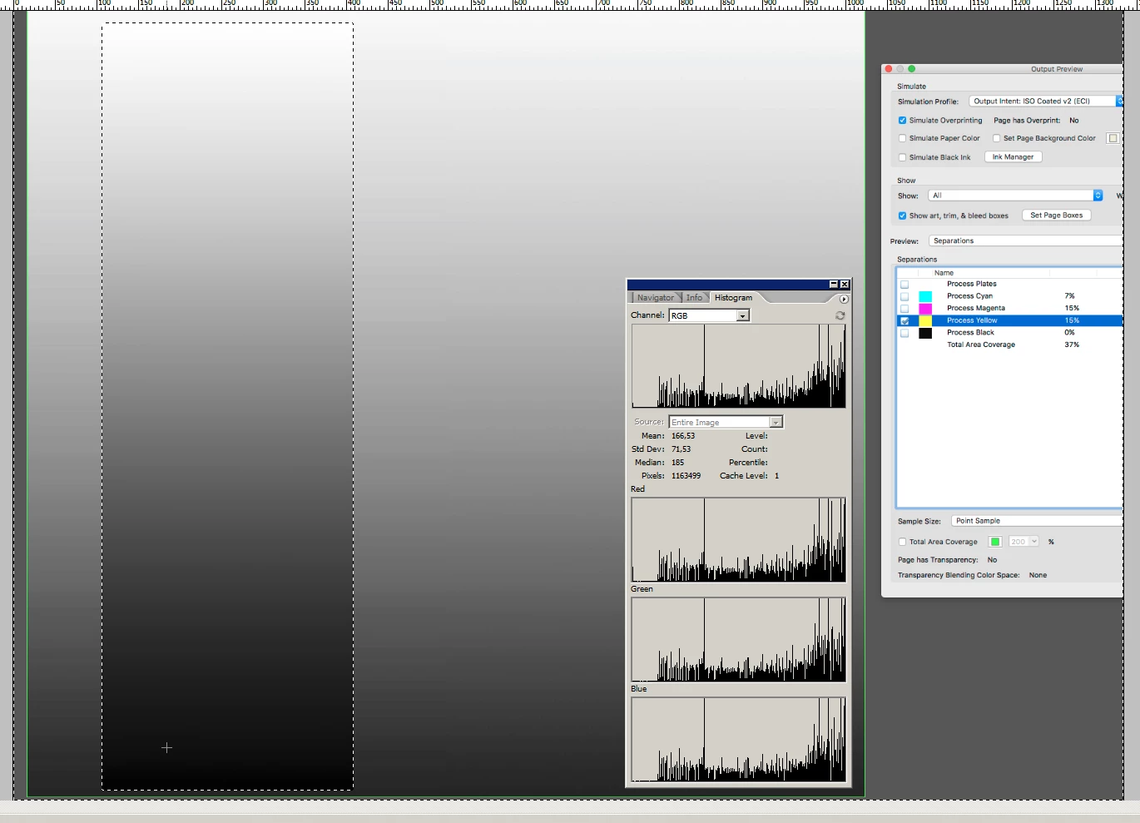Click the Blue channel histogram graph
Image resolution: width=1140 pixels, height=823 pixels.
click(x=738, y=740)
